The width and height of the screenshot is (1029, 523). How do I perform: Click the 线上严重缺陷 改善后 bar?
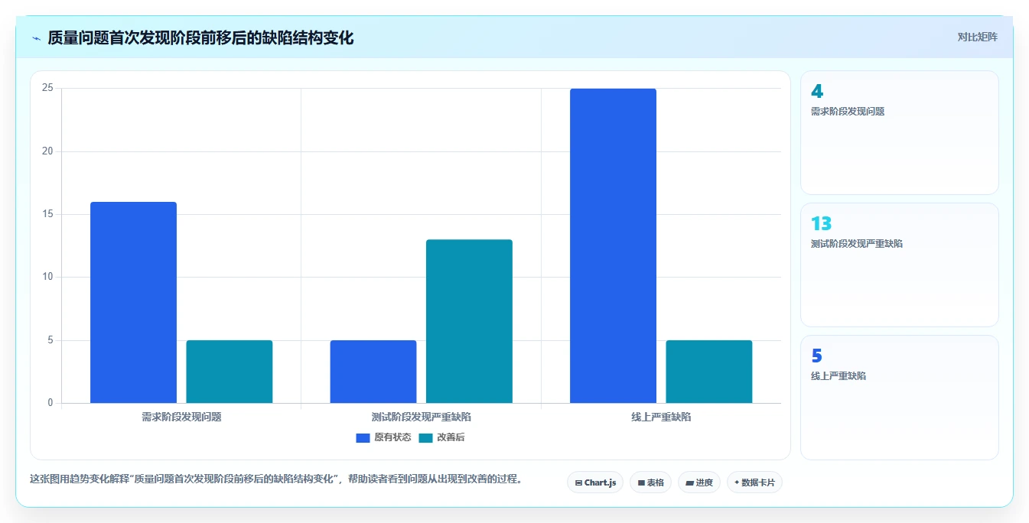point(709,372)
